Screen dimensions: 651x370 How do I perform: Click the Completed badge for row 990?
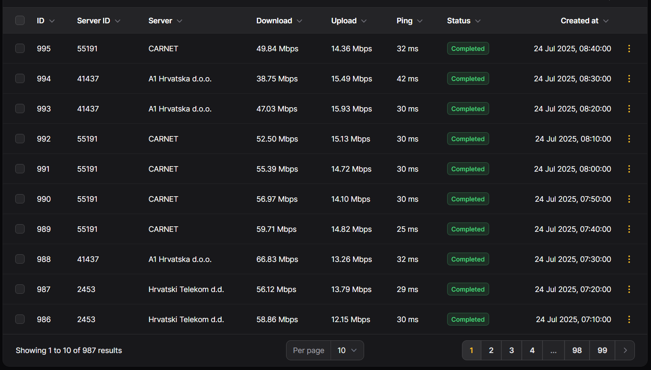pyautogui.click(x=468, y=199)
